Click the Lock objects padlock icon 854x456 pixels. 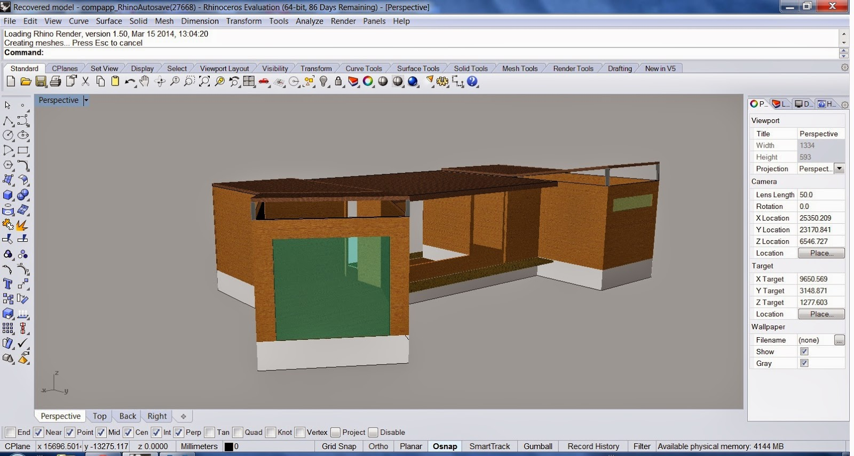tap(338, 82)
